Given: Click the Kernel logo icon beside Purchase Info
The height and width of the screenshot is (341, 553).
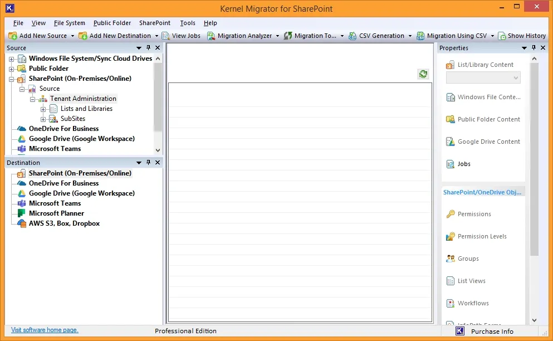Looking at the screenshot, I should tap(460, 331).
